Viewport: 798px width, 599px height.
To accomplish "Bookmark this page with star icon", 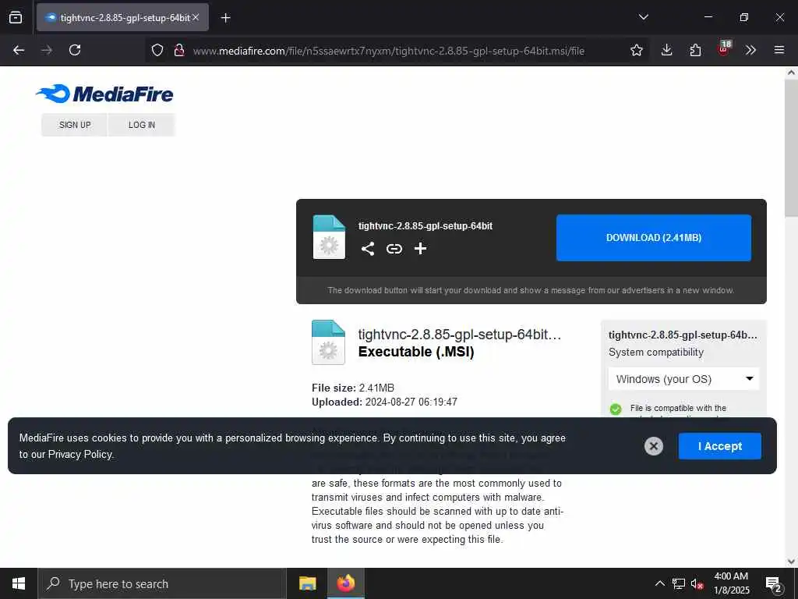I will 636,50.
